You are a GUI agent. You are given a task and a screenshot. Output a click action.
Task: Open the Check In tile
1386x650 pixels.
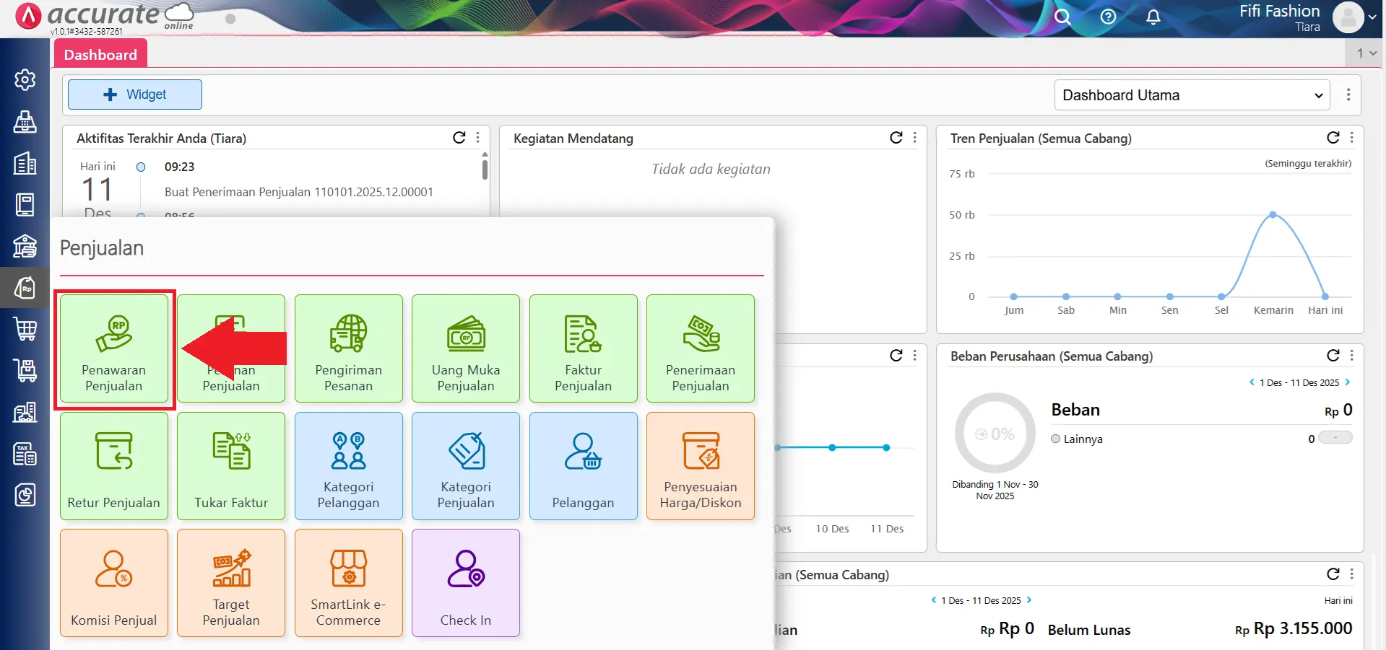coord(465,583)
